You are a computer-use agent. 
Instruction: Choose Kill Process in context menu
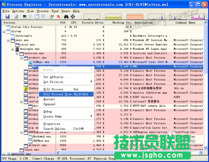tap(66, 89)
